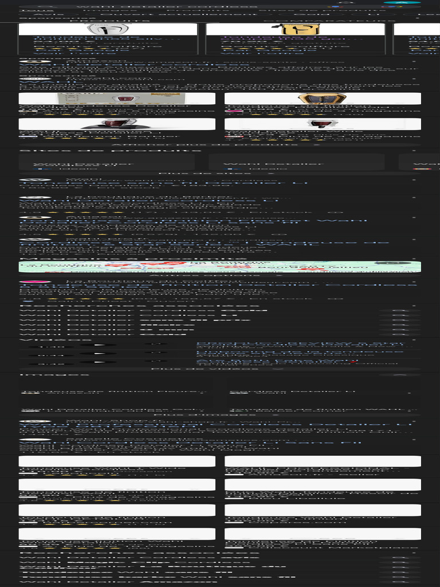Open the map of nearby stores

tap(220, 267)
